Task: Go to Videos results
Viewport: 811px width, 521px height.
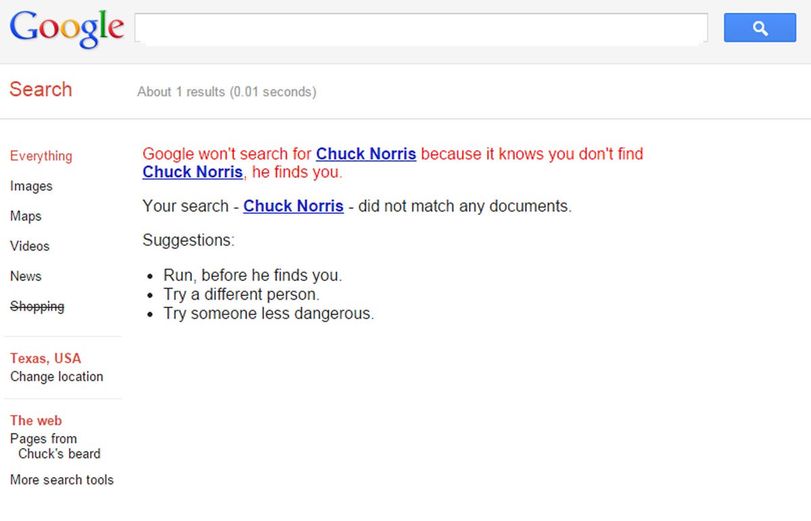Action: pyautogui.click(x=30, y=246)
